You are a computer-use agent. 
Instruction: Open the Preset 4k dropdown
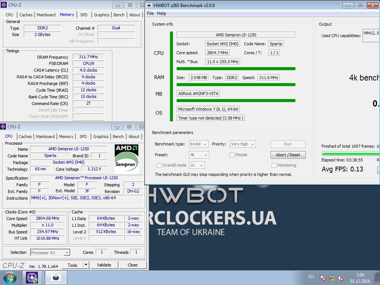199,155
